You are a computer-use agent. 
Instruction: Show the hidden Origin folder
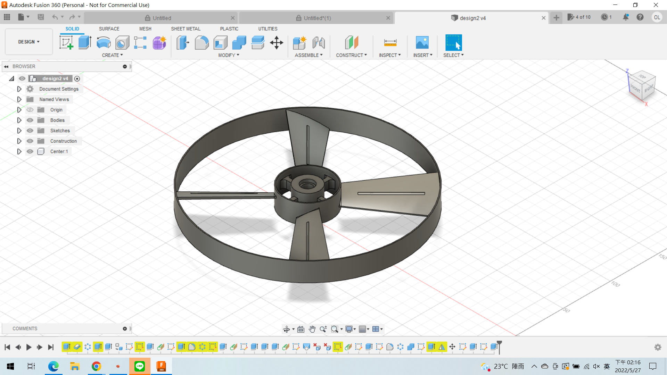point(30,110)
